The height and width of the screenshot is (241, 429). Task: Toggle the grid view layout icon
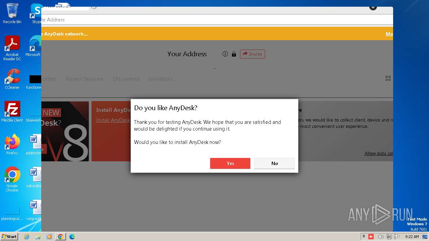[388, 78]
